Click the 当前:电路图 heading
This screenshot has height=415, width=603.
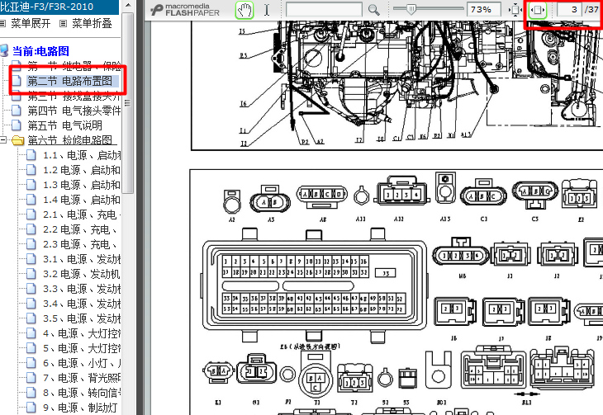coord(40,51)
